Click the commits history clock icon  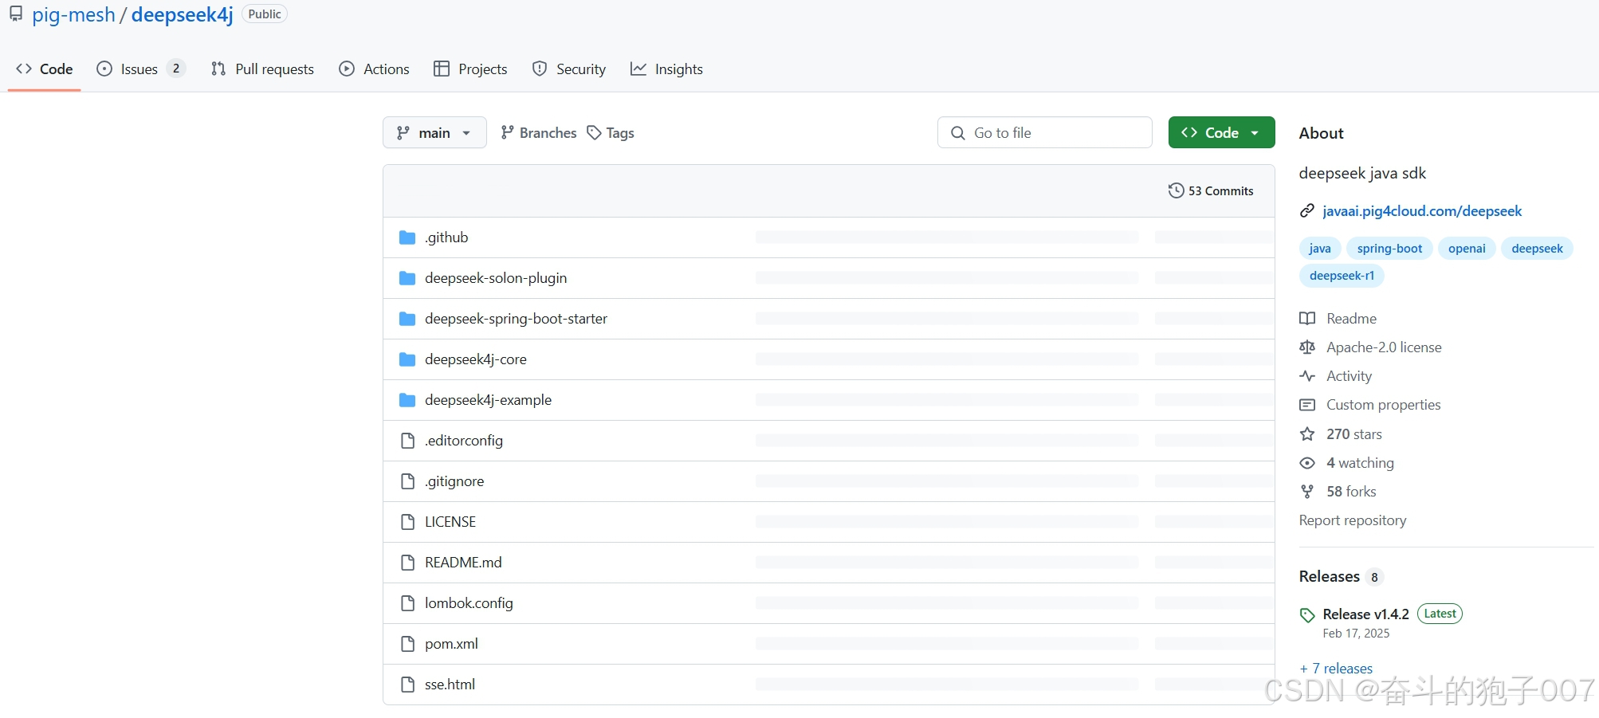point(1176,190)
